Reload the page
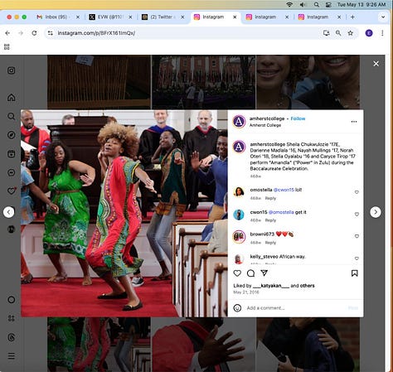The height and width of the screenshot is (372, 393). [34, 33]
